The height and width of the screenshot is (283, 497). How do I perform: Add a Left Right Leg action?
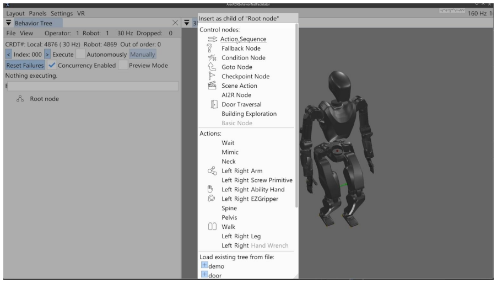(241, 236)
